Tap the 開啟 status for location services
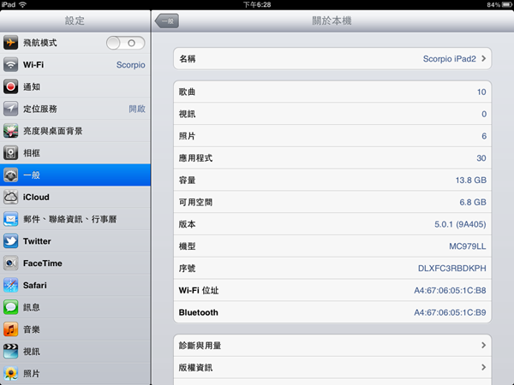This screenshot has height=385, width=514. coord(137,109)
